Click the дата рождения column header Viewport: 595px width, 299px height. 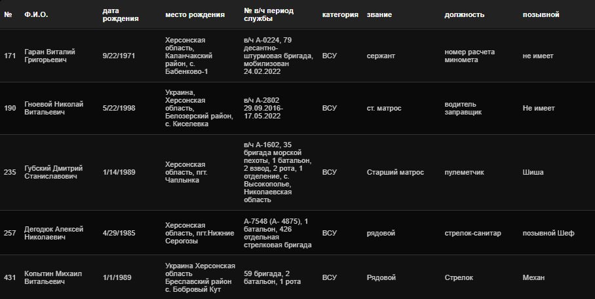(121, 15)
